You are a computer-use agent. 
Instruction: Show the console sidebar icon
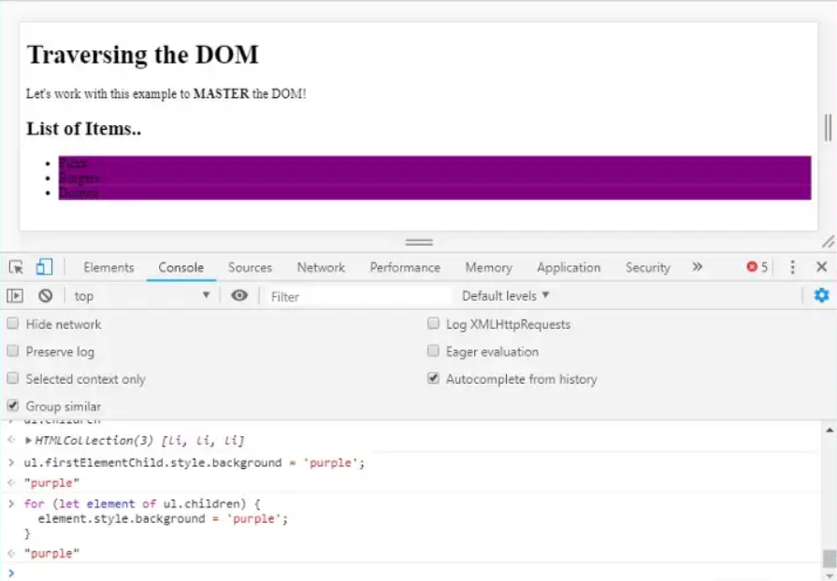(15, 296)
